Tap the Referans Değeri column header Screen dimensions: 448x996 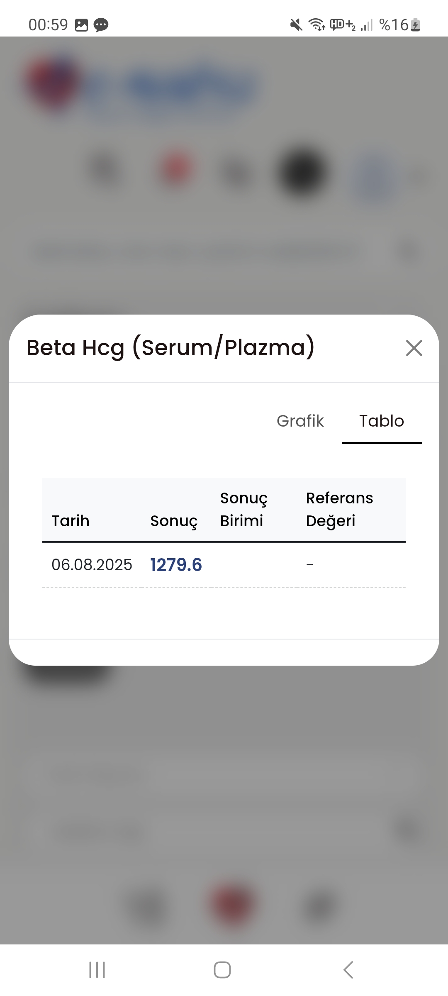point(339,509)
